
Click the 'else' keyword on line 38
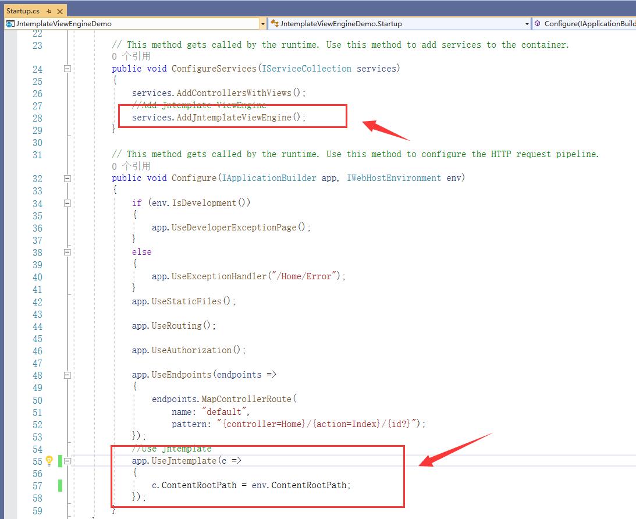tap(141, 252)
